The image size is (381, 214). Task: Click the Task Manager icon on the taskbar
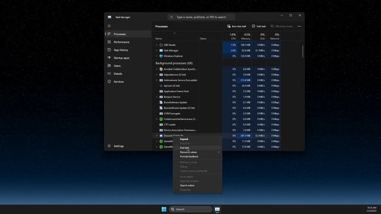click(217, 209)
